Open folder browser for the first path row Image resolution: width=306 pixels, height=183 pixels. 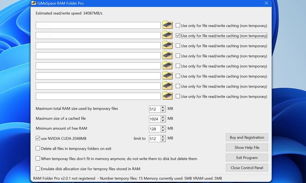click(x=168, y=25)
